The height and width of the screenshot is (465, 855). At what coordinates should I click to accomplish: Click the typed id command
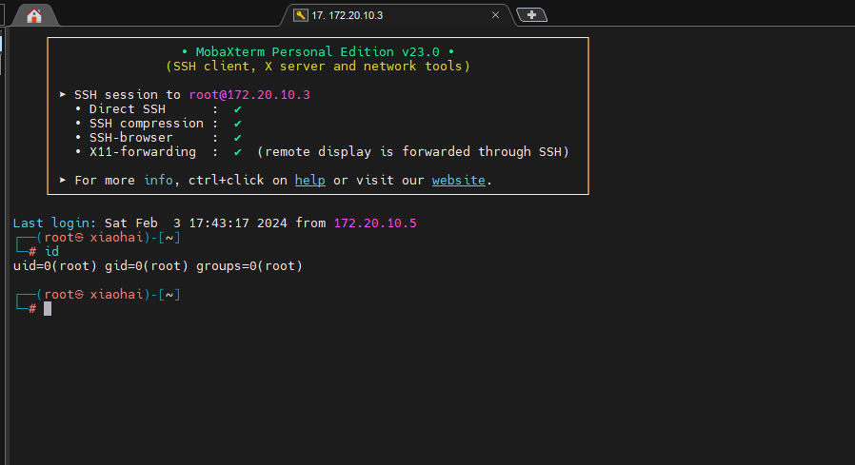click(51, 252)
